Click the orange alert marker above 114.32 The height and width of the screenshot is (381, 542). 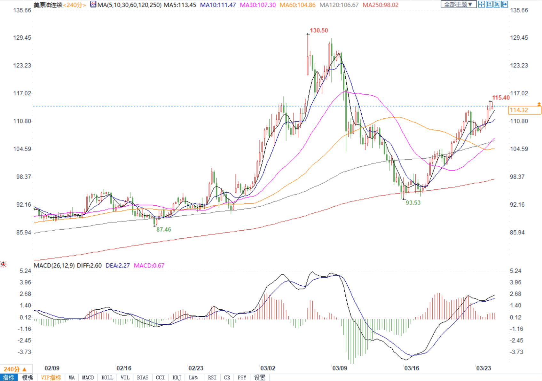pyautogui.click(x=539, y=104)
